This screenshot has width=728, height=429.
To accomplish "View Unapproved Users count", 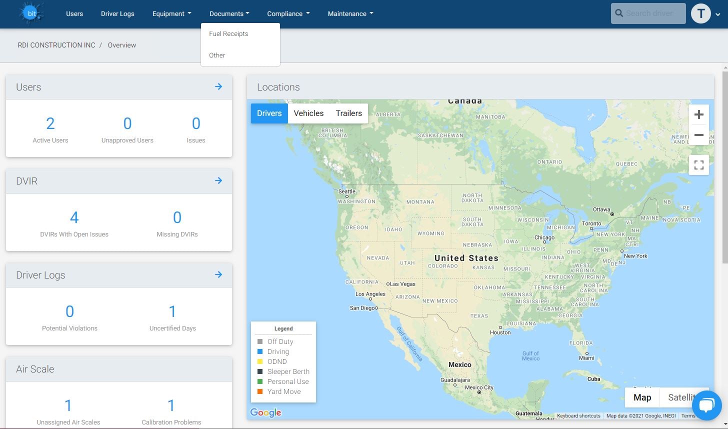I will [x=127, y=129].
